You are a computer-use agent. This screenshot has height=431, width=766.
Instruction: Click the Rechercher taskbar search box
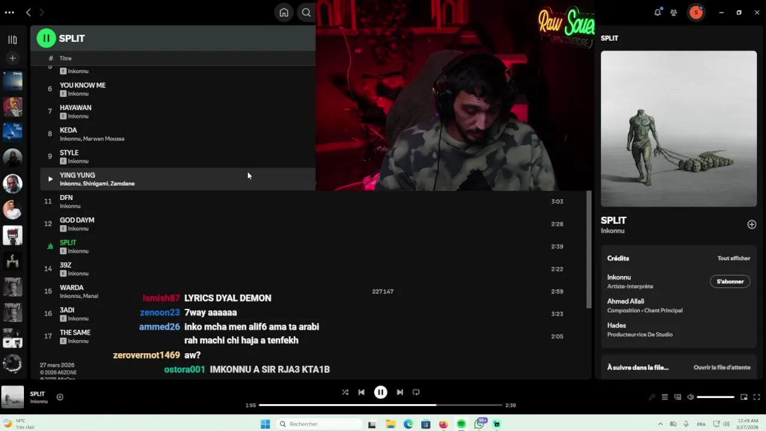click(320, 424)
